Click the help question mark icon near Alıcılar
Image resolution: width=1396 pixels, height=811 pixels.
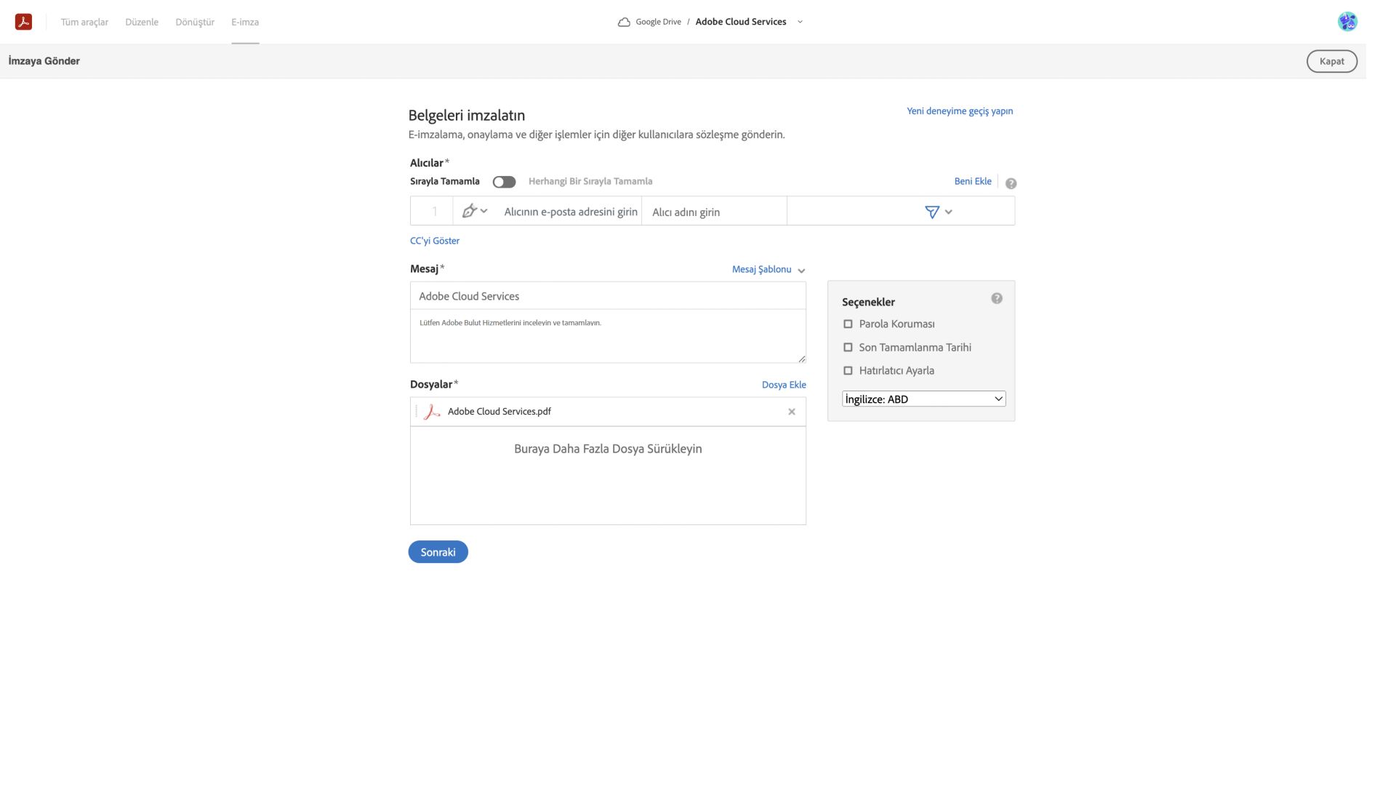pos(1009,182)
